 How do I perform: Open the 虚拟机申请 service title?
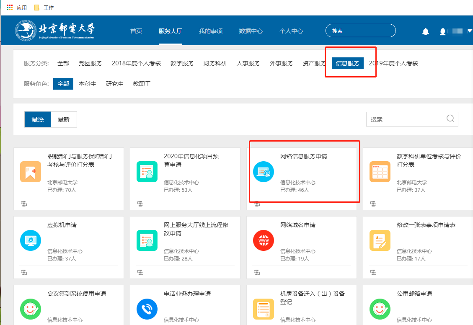[62, 225]
